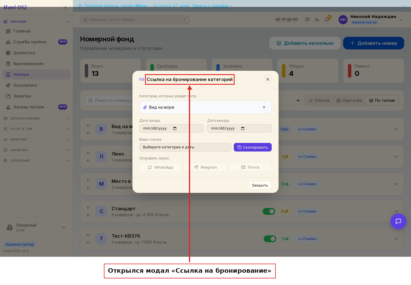Image resolution: width=411 pixels, height=285 pixels.
Task: Click the Уборка 4 status card
Action: click(x=308, y=71)
